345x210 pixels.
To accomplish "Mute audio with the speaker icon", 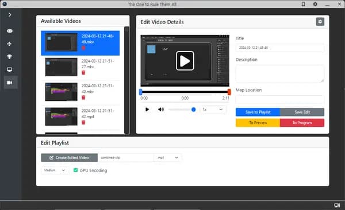I will (161, 110).
